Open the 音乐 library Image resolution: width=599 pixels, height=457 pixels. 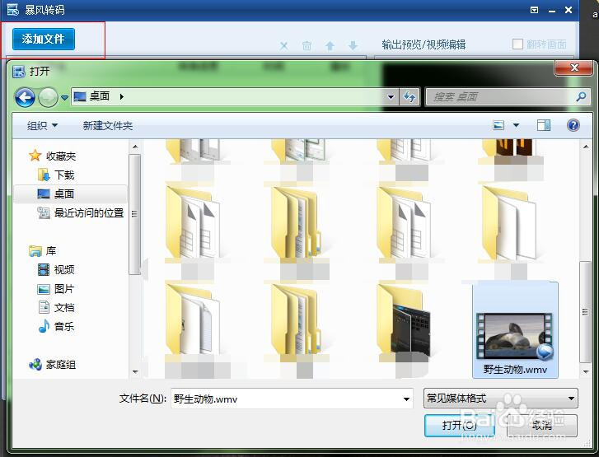(x=56, y=326)
